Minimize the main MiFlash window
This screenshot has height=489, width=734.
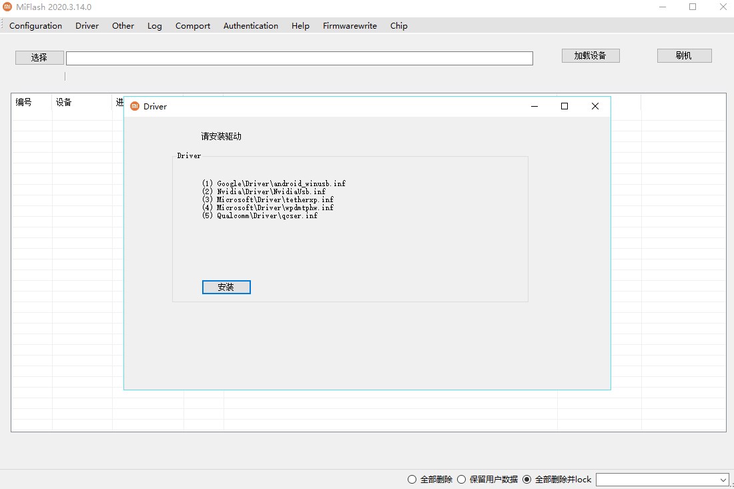point(662,7)
